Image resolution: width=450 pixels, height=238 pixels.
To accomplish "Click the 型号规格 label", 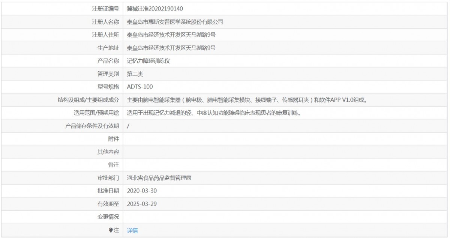I will (x=108, y=87).
